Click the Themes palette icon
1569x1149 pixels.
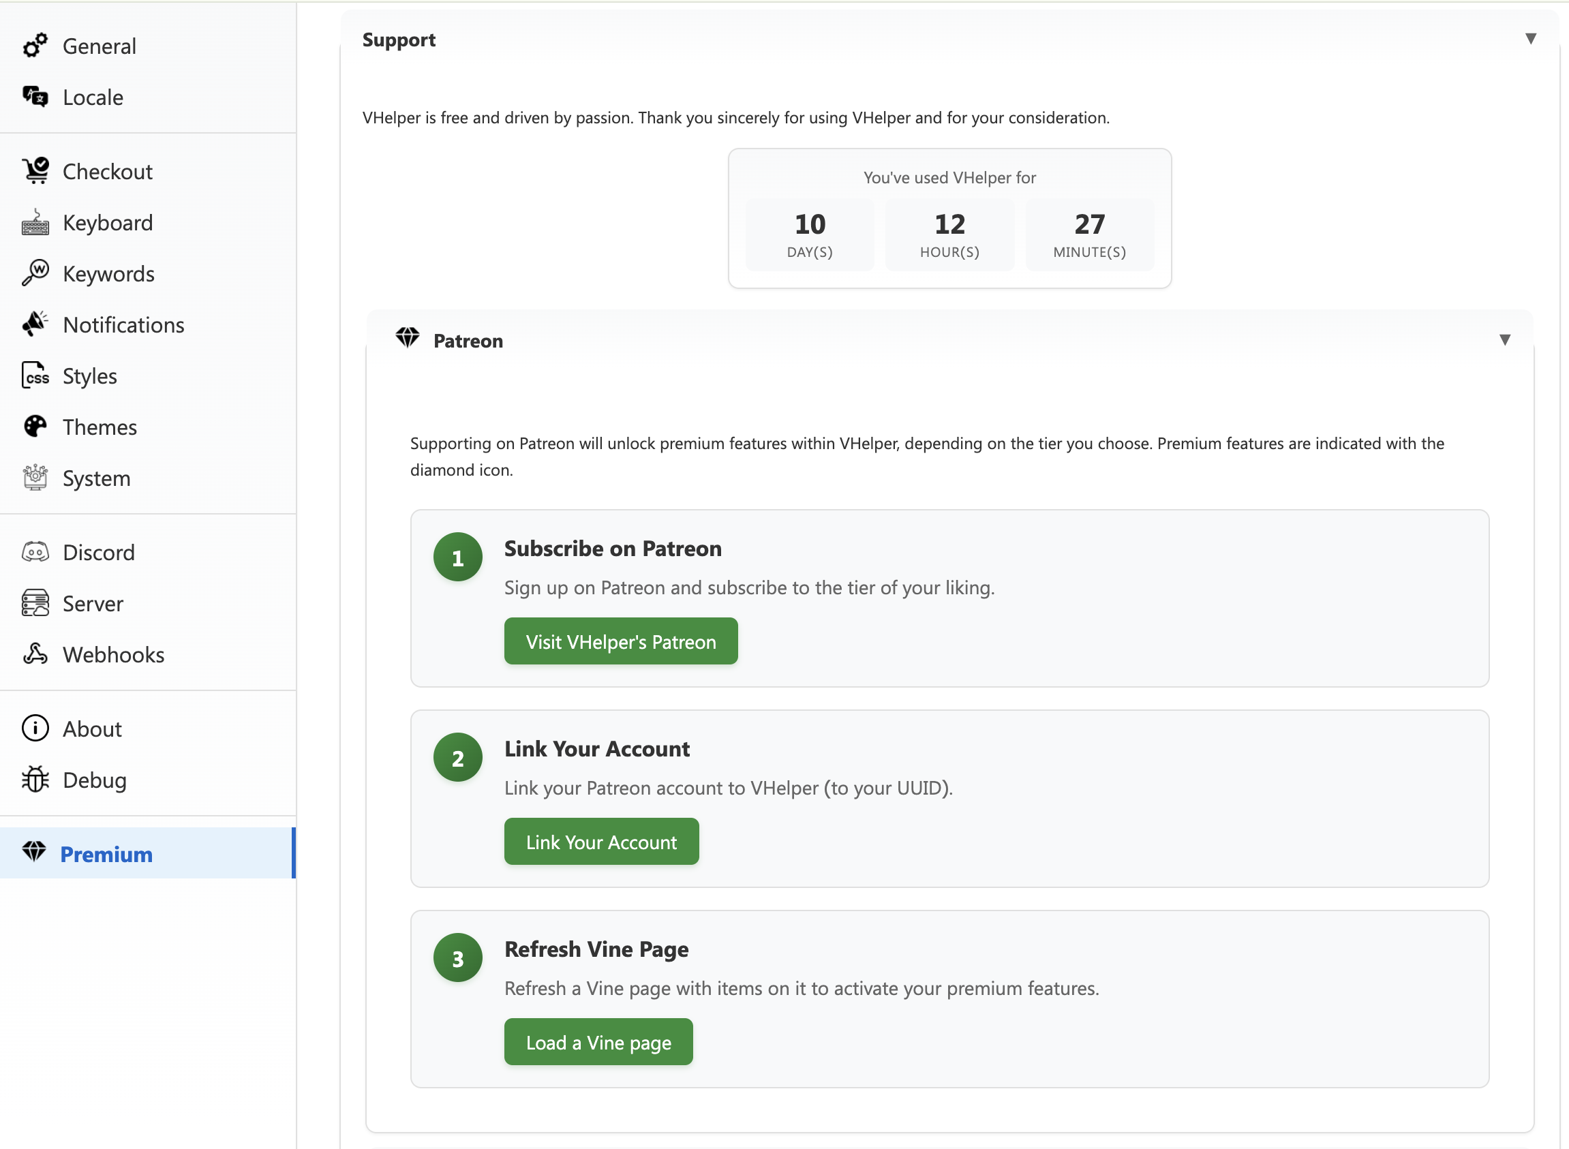pos(35,427)
